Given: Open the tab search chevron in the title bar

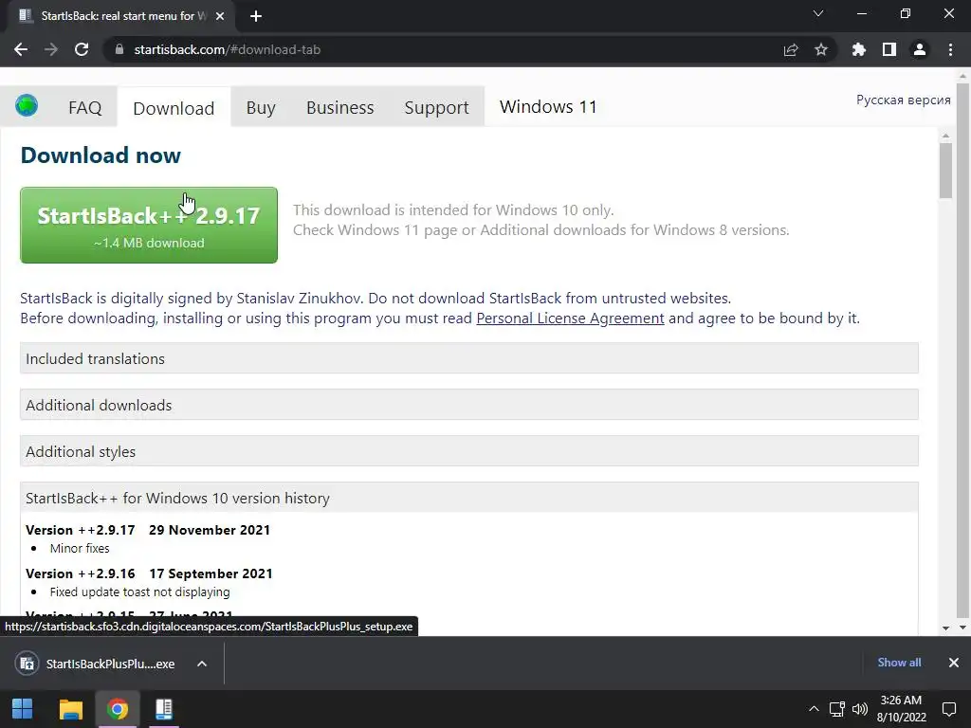Looking at the screenshot, I should point(818,13).
